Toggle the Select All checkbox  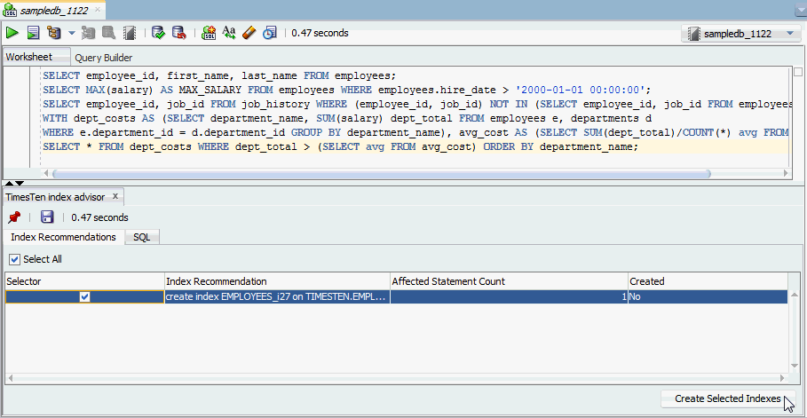tap(14, 259)
